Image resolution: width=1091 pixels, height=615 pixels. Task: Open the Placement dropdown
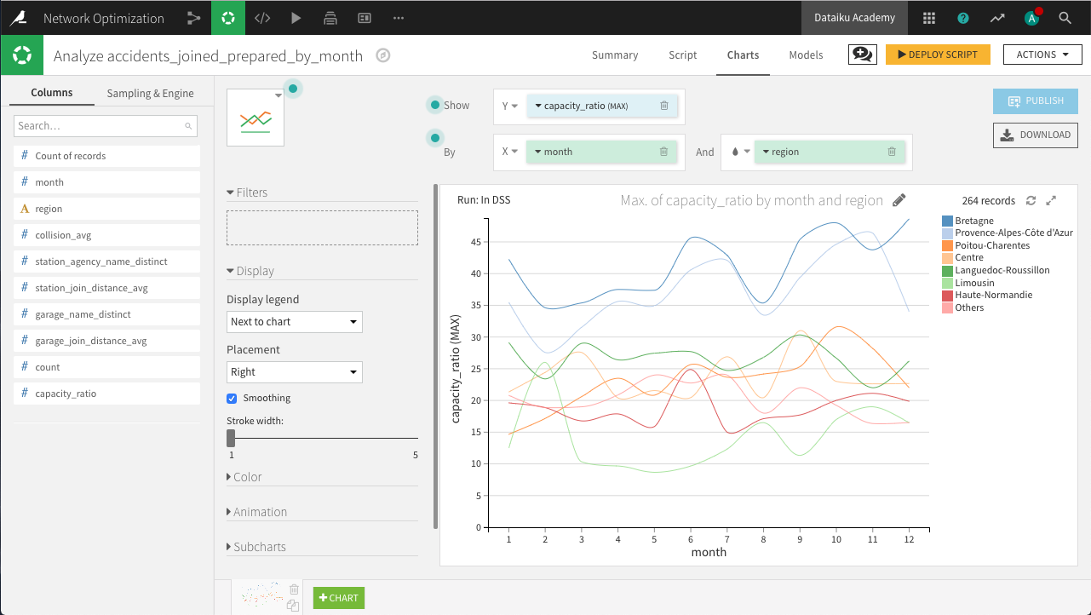294,372
